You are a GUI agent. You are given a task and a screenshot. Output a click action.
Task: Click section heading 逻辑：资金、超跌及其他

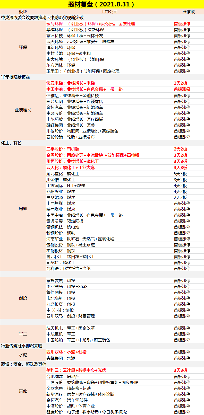pyautogui.click(x=24, y=364)
